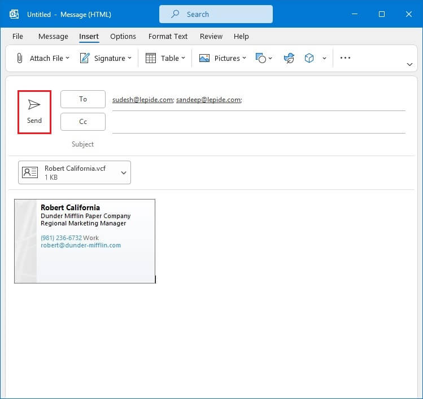Viewport: 423px width, 399px height.
Task: Select the Robert California.vcf attachment
Action: (75, 172)
